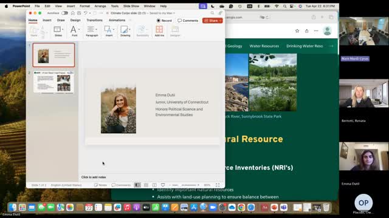Open the Slide Show menu in menu bar
The height and width of the screenshot is (218, 389).
tap(131, 6)
